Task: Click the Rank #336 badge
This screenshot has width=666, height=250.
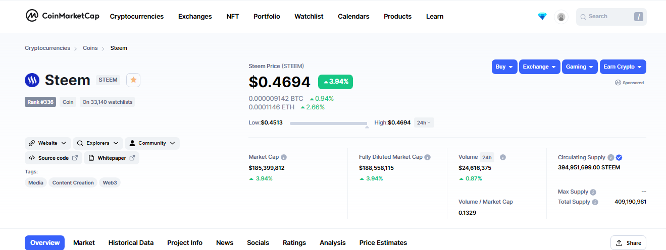Action: 40,102
